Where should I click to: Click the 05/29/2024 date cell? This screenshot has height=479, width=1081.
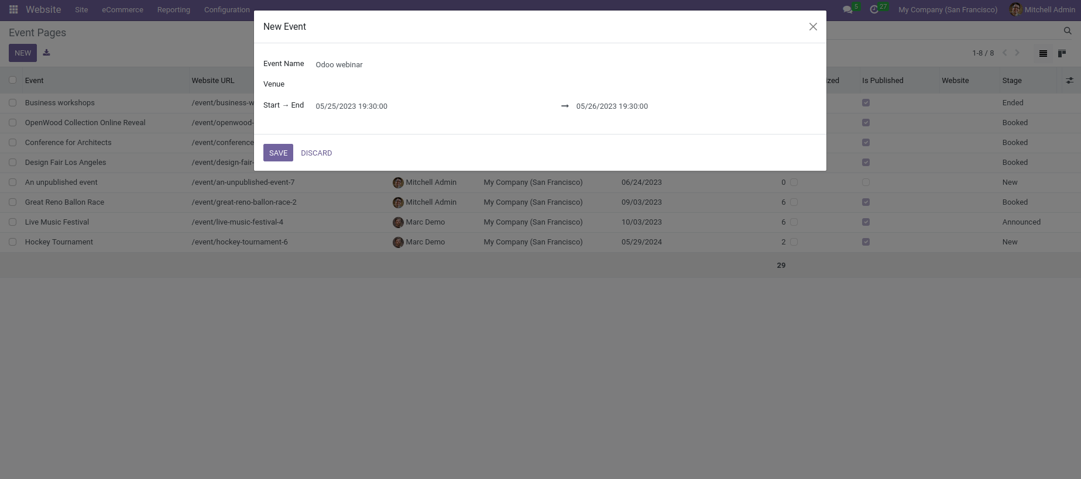click(x=641, y=242)
